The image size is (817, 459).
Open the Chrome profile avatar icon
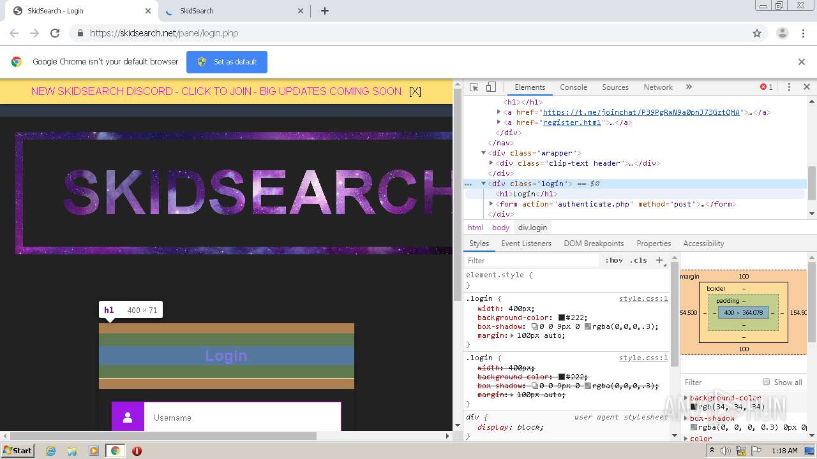pos(782,33)
